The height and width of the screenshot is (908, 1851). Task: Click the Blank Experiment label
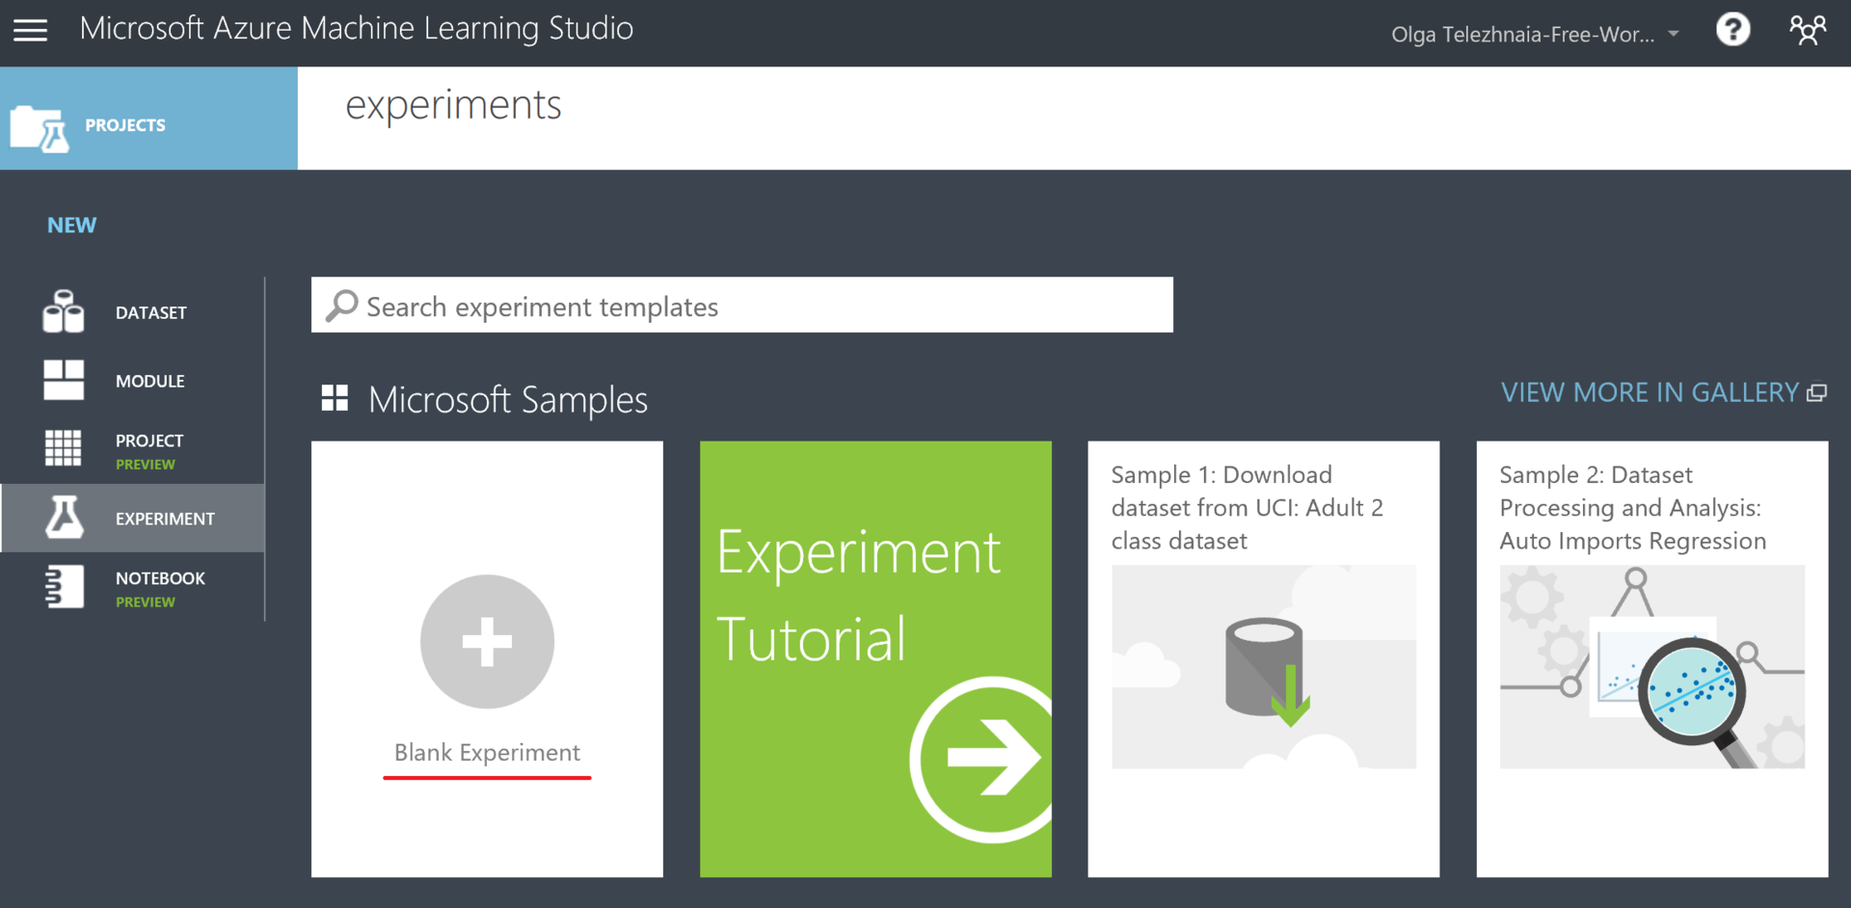[487, 752]
